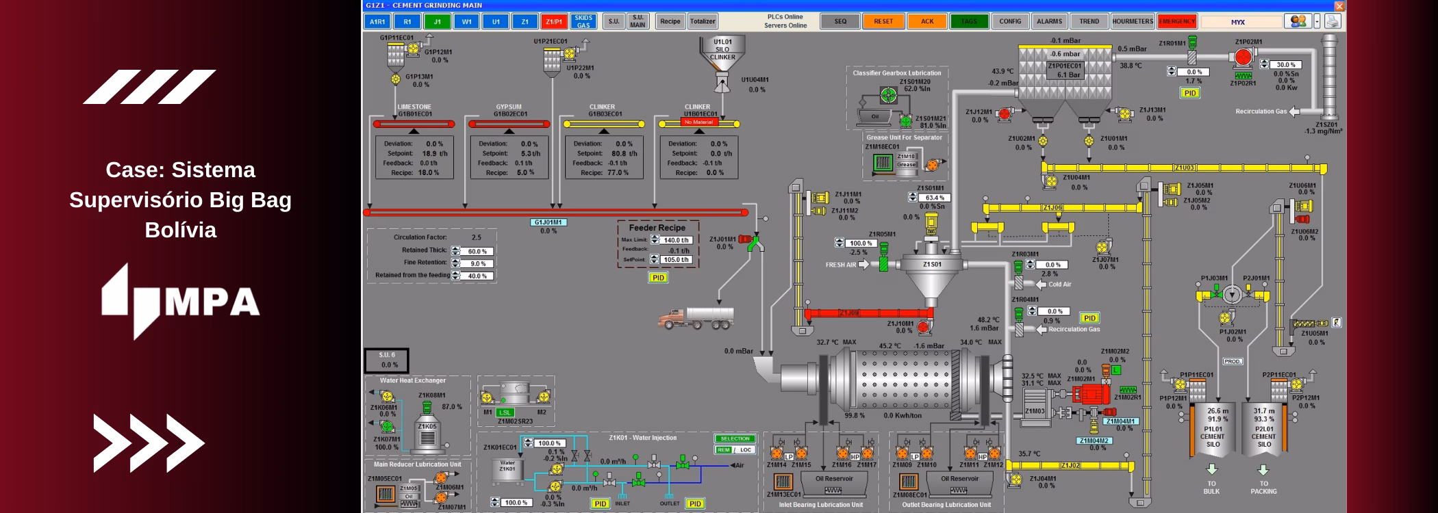Click the Z1R03M1 cold air 0.0 % field
Viewport: 1438px width, 513px height.
click(1052, 265)
